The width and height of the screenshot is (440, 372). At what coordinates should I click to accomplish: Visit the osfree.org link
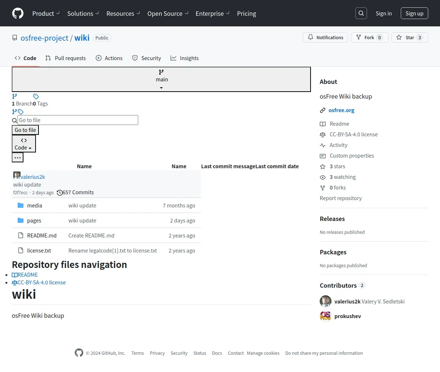341,110
